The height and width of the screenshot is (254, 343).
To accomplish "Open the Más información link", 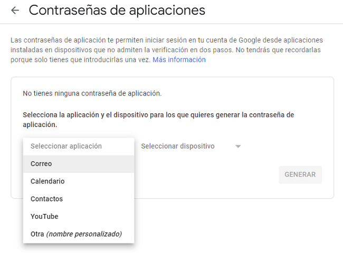I will [x=179, y=60].
